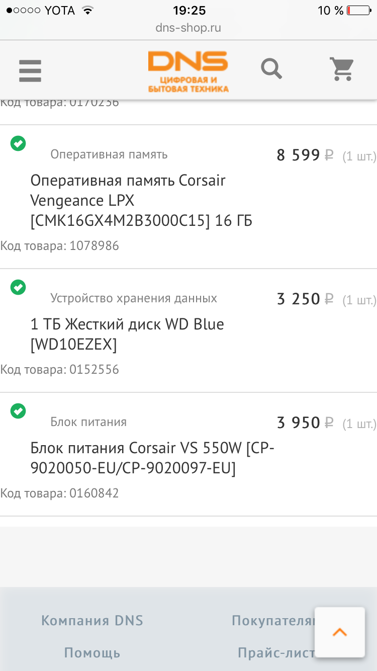
Task: Select the Устройство хранения данных category label
Action: [x=134, y=298]
